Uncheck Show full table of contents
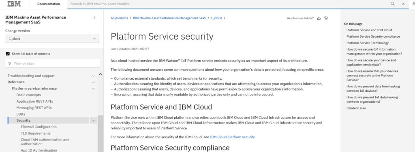This screenshot has width=415, height=152. (x=8, y=54)
